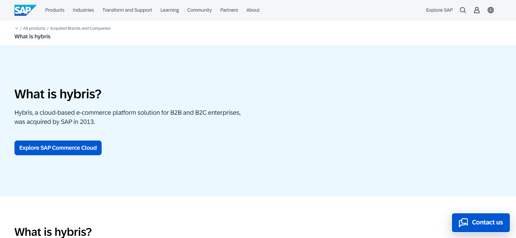Open the Contact us chat button
This screenshot has width=516, height=238.
click(x=481, y=222)
